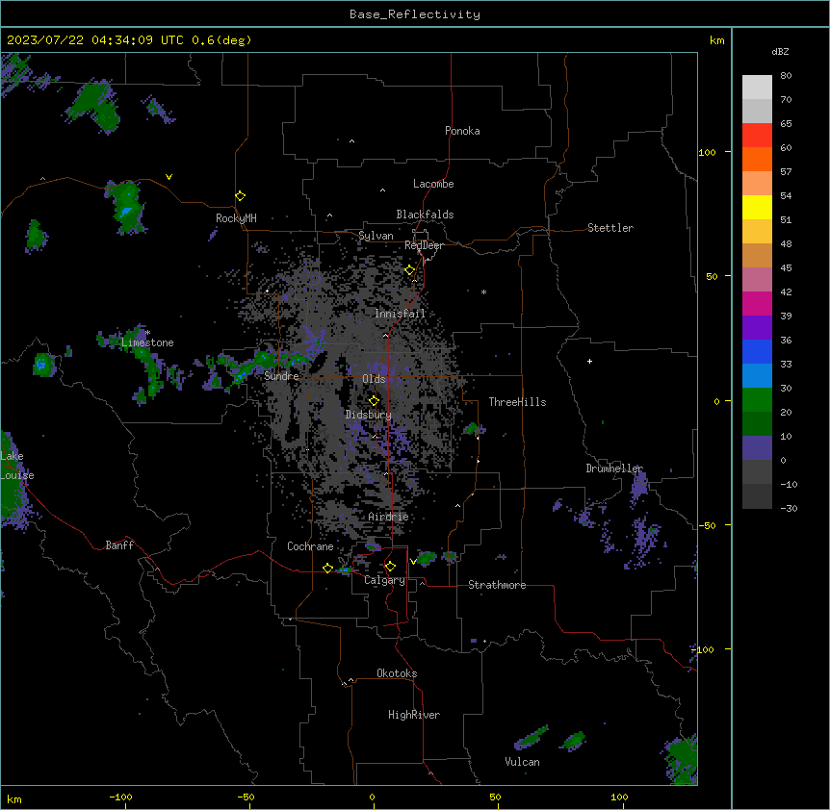This screenshot has width=830, height=810.
Task: Click yellow V marker northwest of RockyMH
Action: click(169, 177)
